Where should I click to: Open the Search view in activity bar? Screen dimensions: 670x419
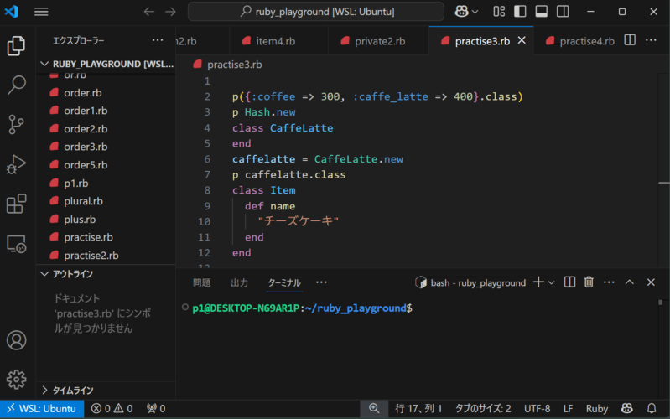coord(16,85)
